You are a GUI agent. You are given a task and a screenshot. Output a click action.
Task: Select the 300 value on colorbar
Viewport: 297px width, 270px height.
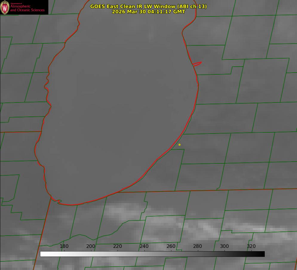coord(224,246)
